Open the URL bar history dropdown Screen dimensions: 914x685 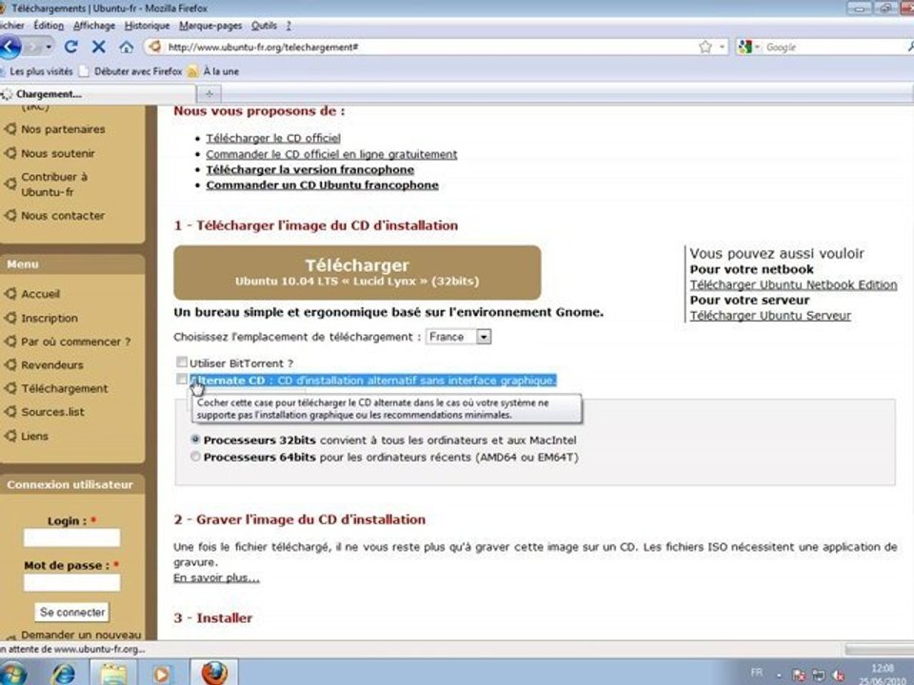point(723,48)
